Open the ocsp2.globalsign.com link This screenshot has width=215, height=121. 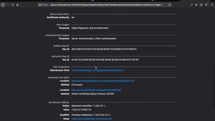click(x=96, y=90)
